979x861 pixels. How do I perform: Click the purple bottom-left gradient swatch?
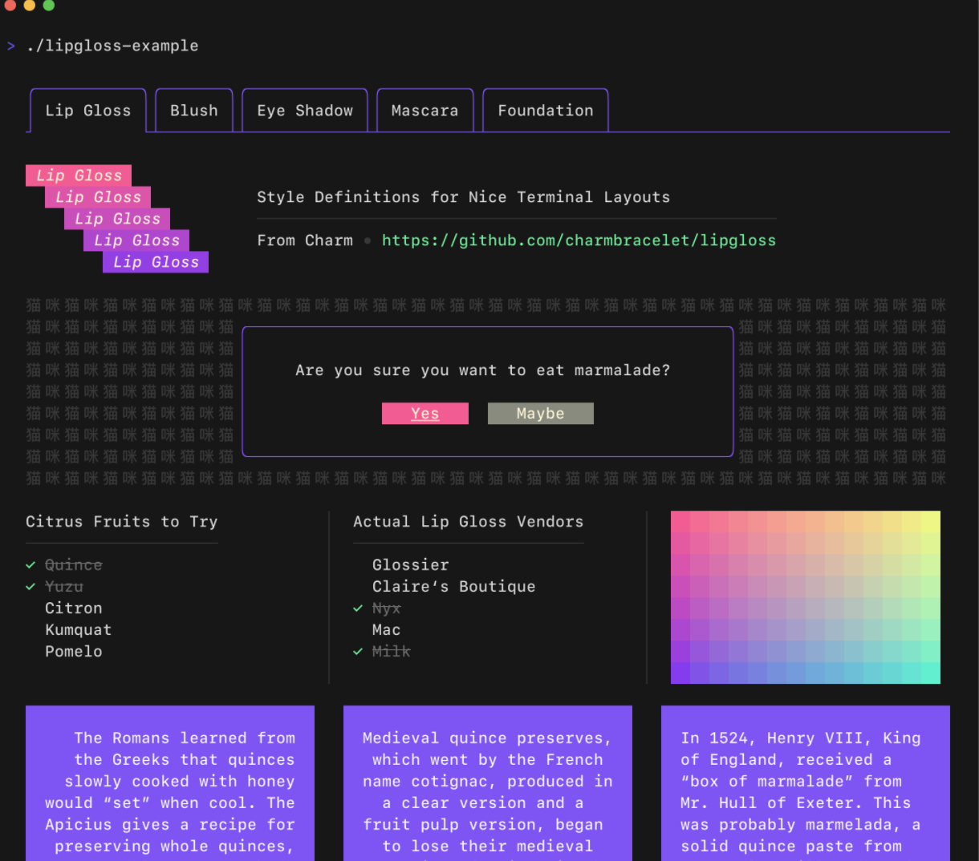[x=680, y=673]
